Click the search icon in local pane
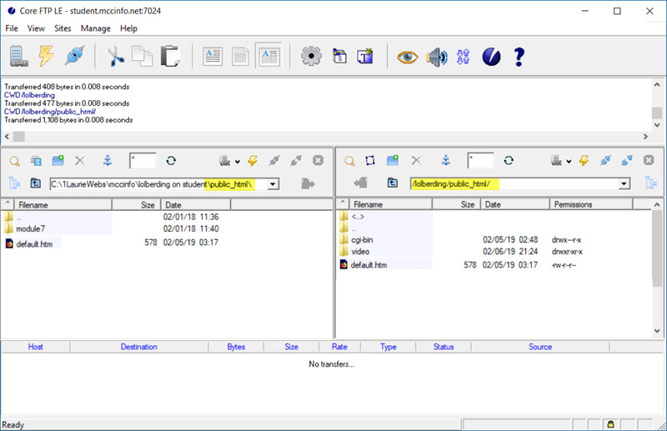The height and width of the screenshot is (431, 667). [14, 161]
